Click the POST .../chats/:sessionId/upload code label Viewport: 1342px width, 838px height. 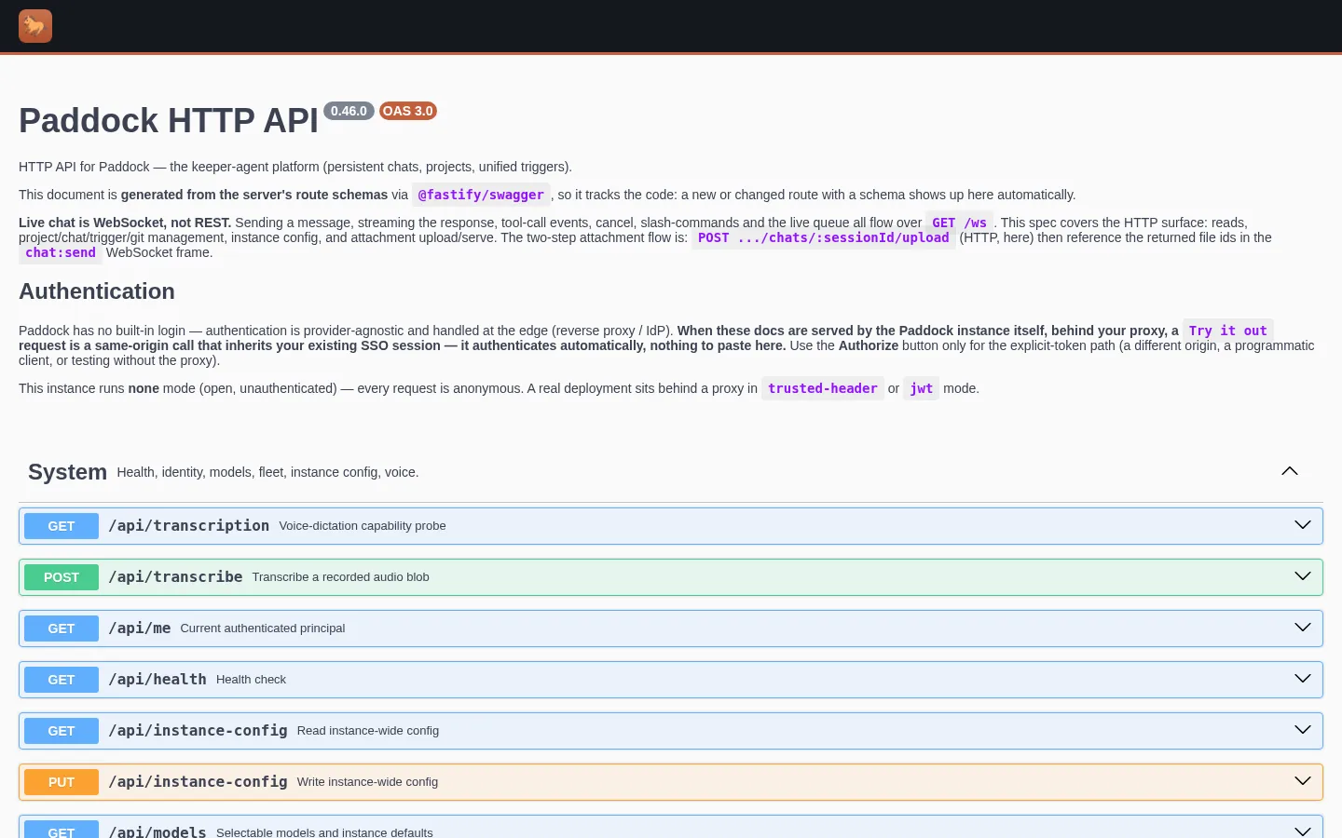click(824, 237)
